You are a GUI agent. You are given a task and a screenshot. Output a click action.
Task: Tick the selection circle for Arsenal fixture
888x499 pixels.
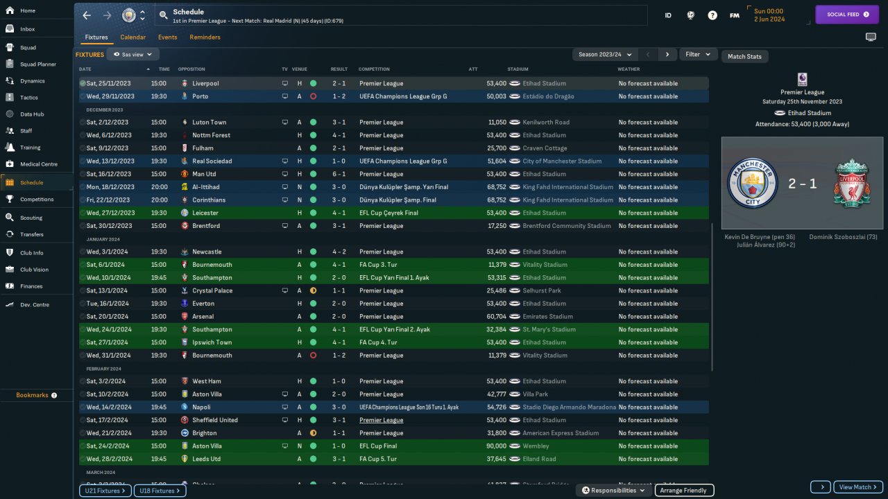point(83,317)
